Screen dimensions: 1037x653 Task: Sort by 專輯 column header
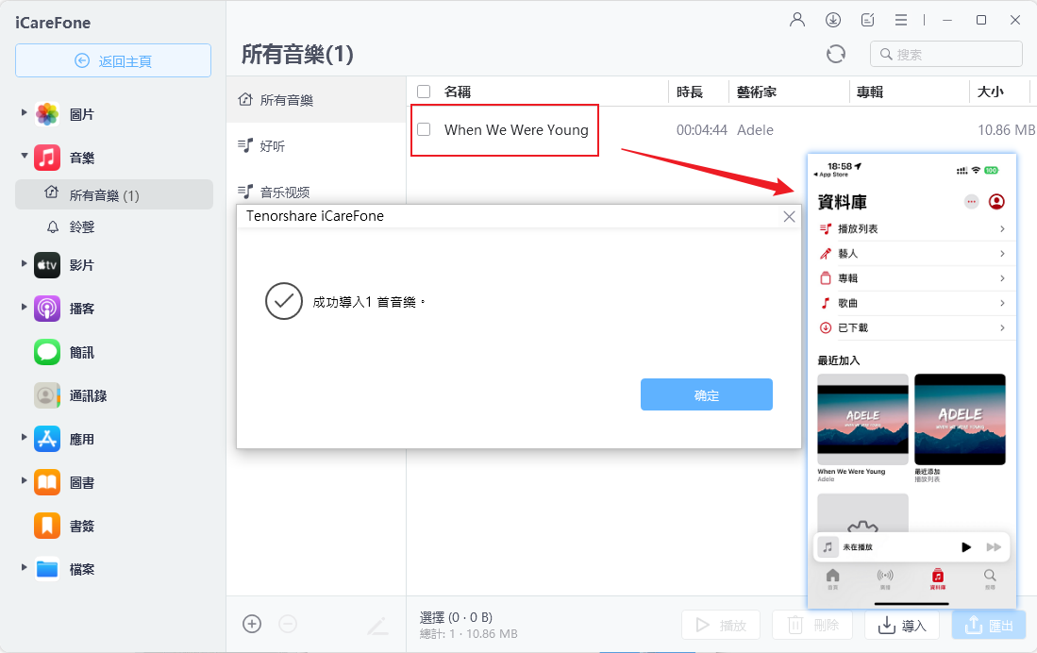(870, 92)
